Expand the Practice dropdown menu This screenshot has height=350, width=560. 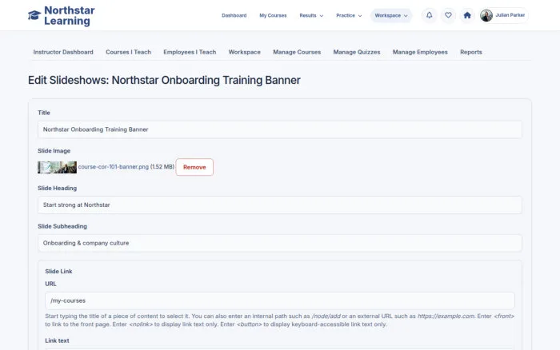click(x=349, y=16)
